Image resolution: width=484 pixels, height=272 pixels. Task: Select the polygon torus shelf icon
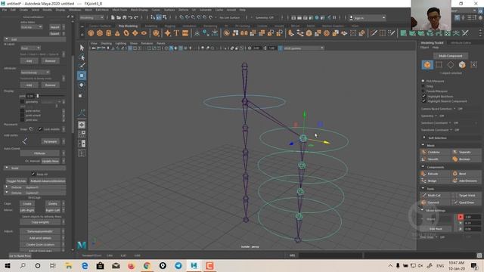pyautogui.click(x=126, y=33)
